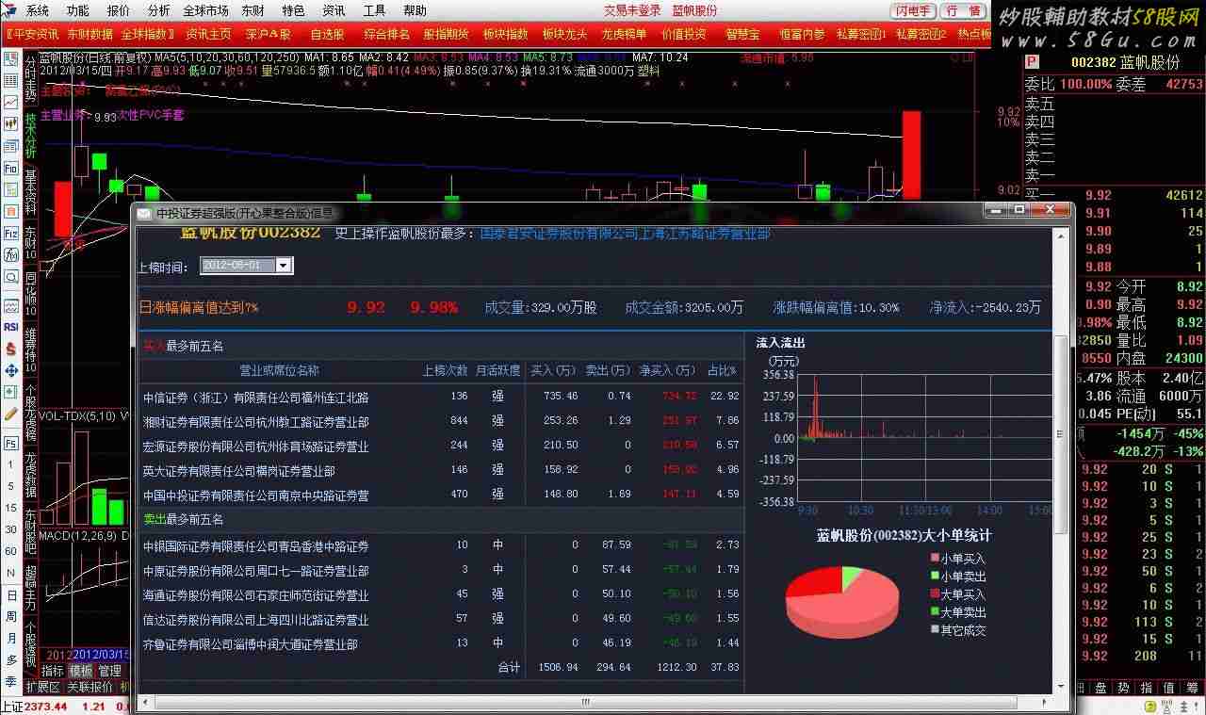Open the 报价 menu
This screenshot has height=715, width=1206.
click(119, 10)
